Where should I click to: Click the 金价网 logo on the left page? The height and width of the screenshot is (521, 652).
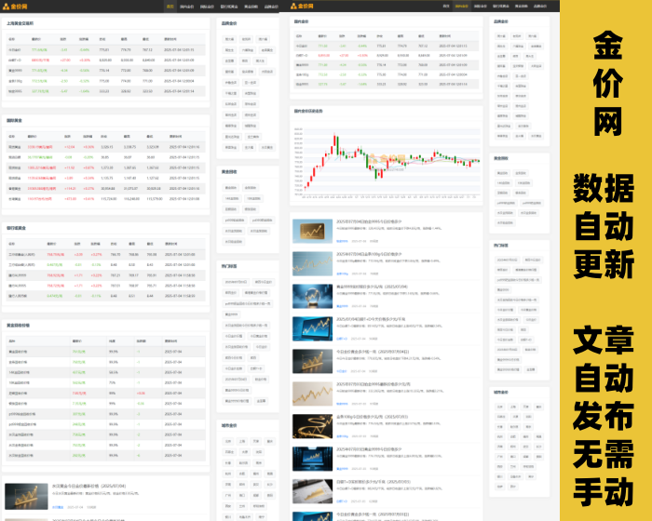pos(16,6)
